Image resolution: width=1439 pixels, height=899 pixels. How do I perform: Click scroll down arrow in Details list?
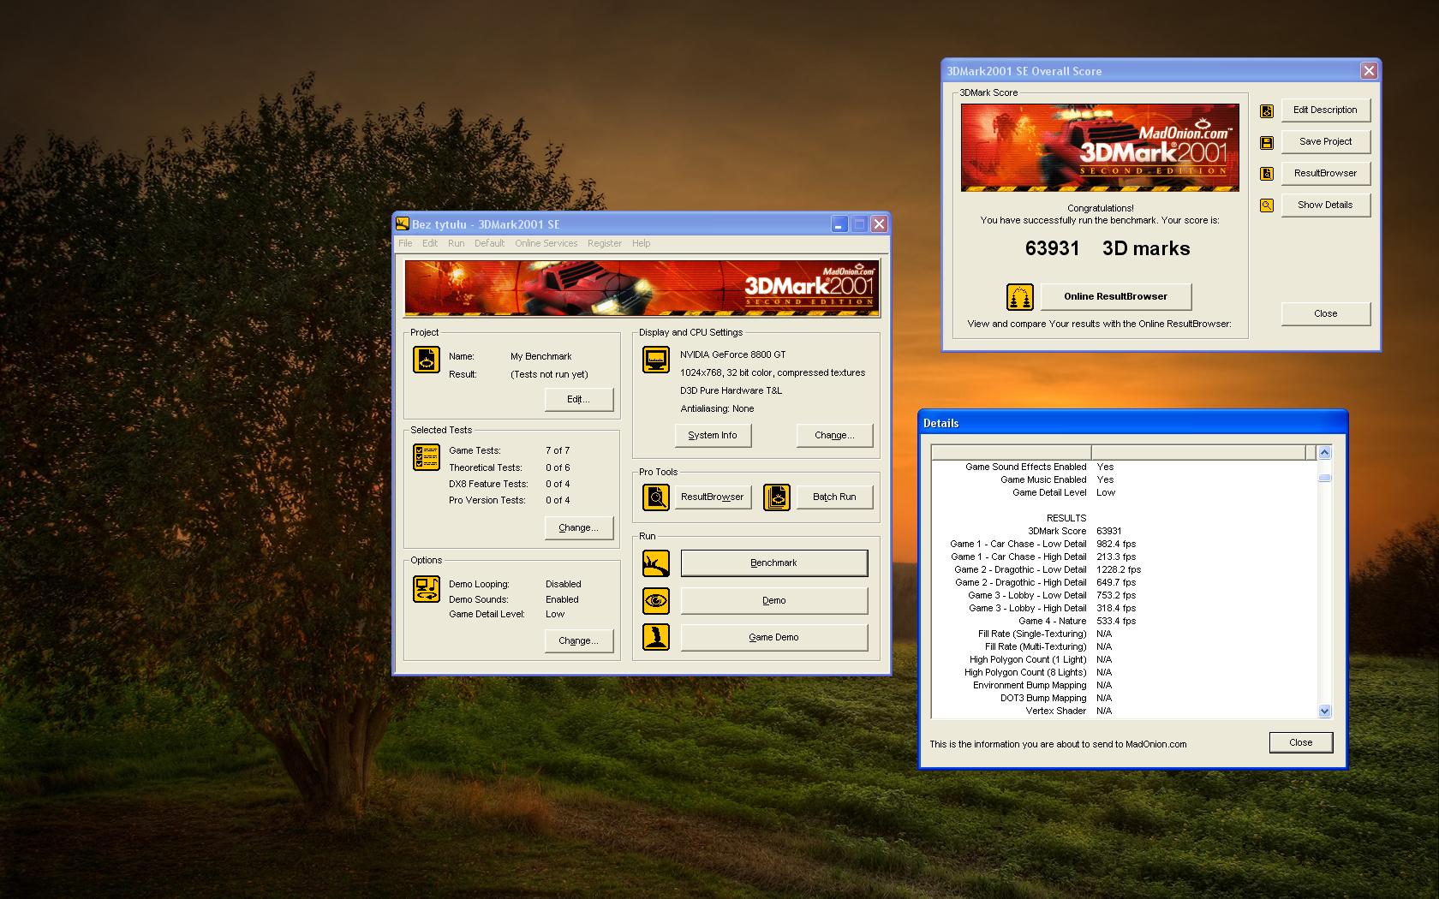(x=1325, y=711)
